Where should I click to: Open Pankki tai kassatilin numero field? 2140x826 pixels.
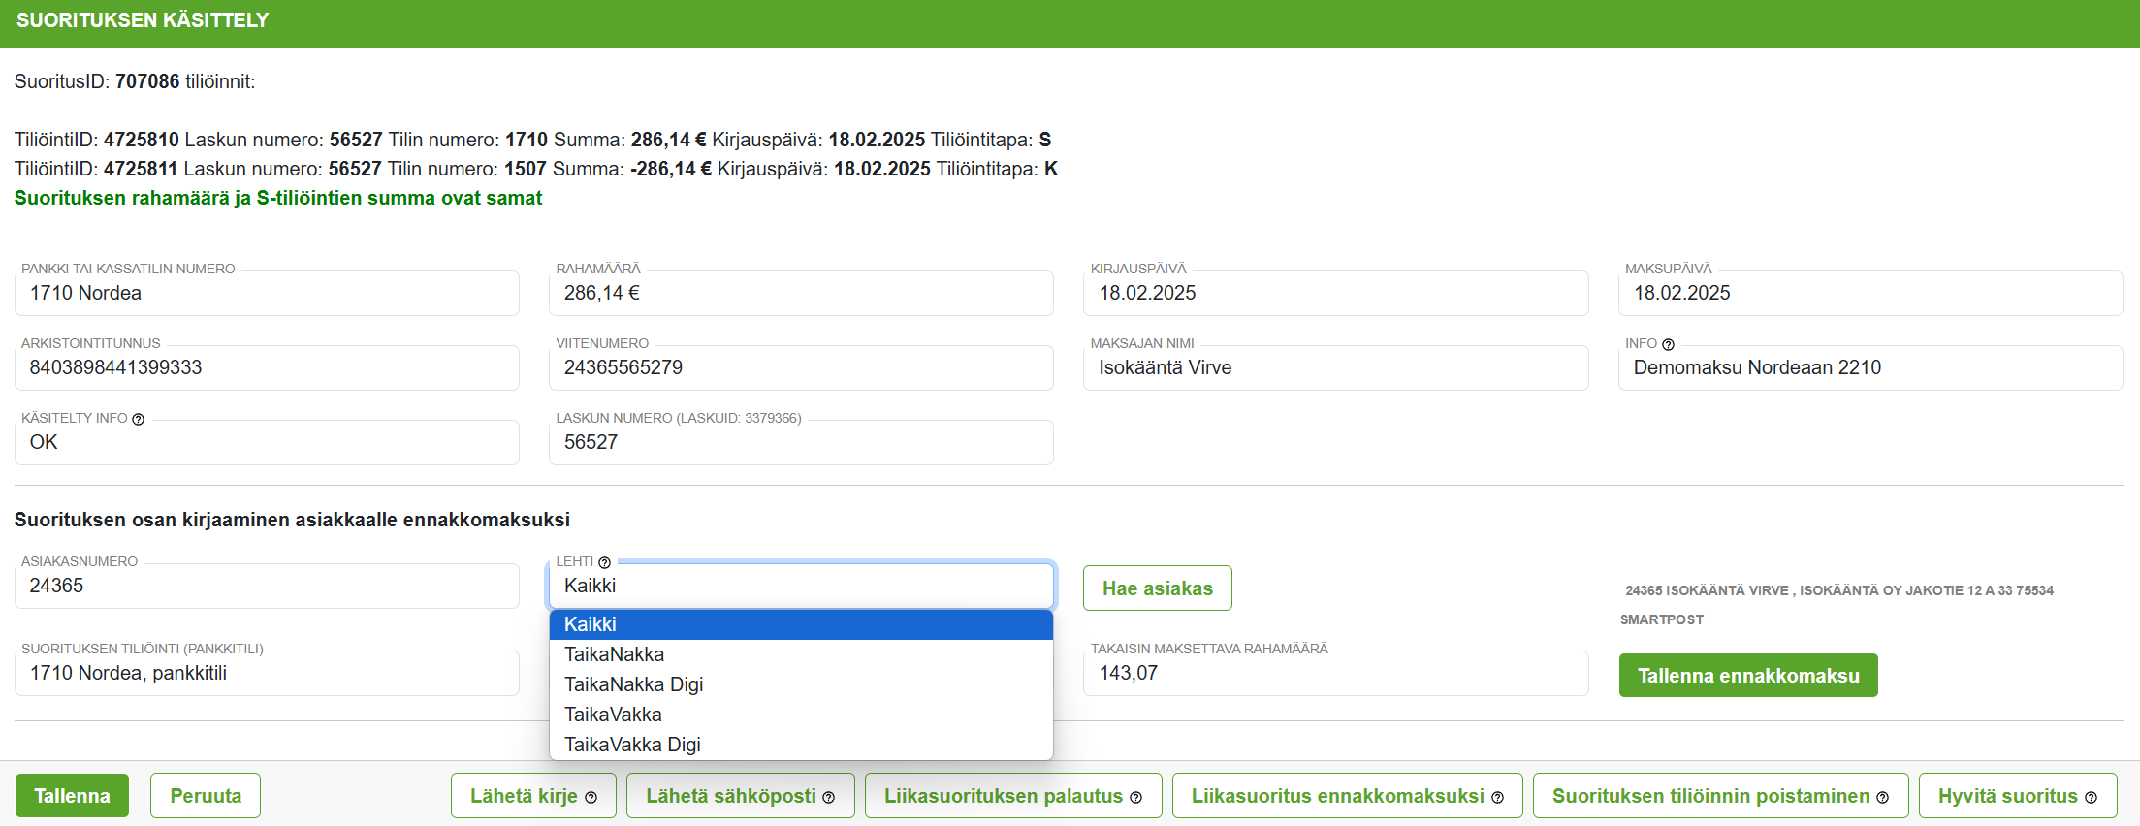coord(267,293)
